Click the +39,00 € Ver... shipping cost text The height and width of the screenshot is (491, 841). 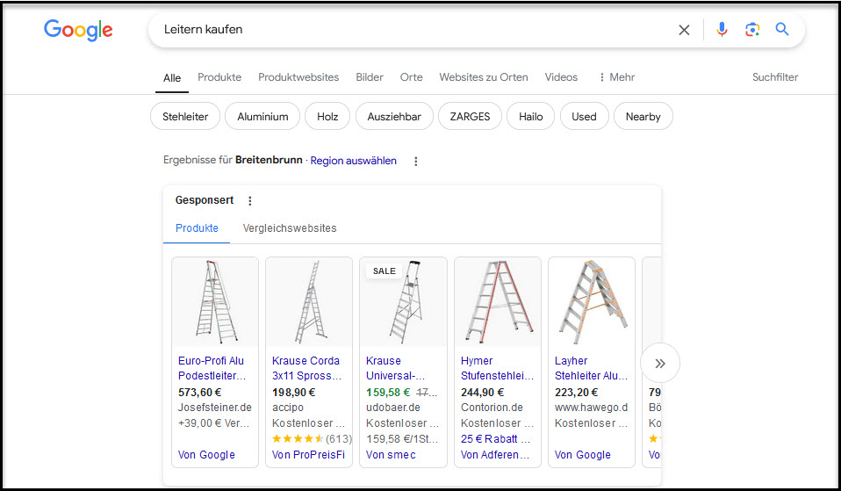pyautogui.click(x=213, y=423)
